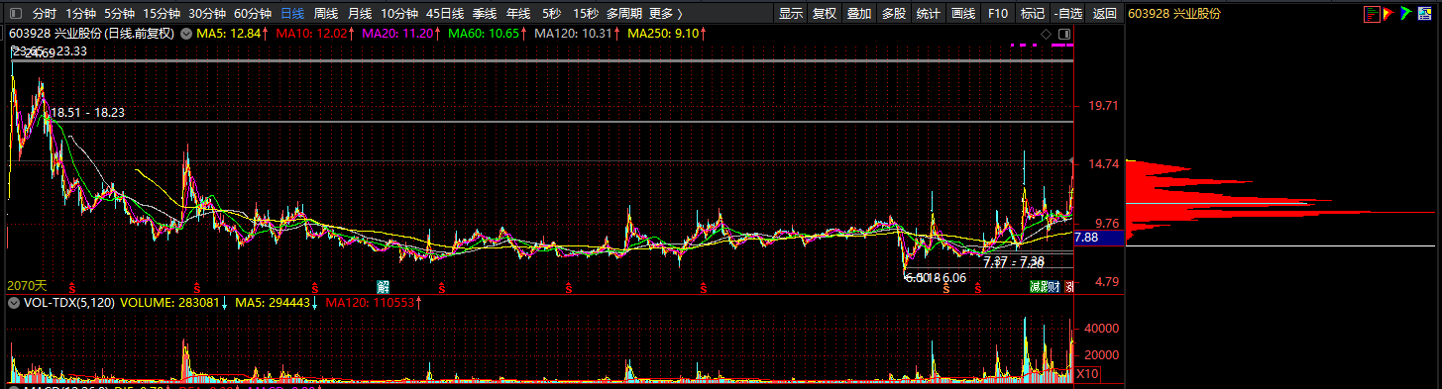The width and height of the screenshot is (1442, 389).
Task: Toggle the 复权 adjustment button
Action: tap(825, 14)
